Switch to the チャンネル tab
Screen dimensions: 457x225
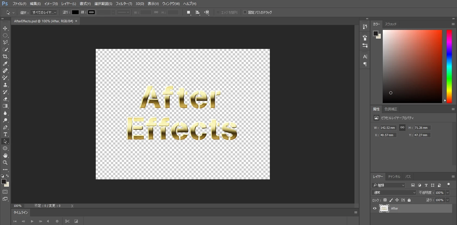tap(394, 177)
